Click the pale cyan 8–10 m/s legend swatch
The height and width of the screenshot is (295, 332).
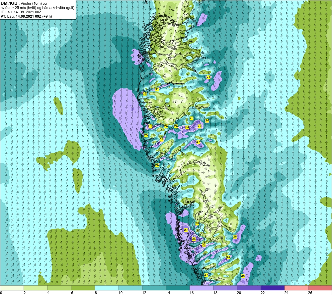pos(107,288)
